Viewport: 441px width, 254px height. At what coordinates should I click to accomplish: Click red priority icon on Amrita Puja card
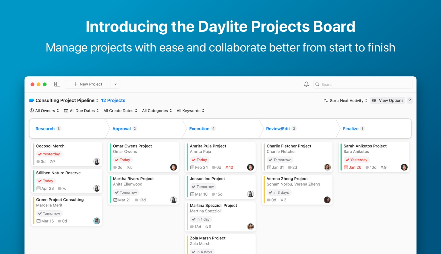(x=227, y=168)
